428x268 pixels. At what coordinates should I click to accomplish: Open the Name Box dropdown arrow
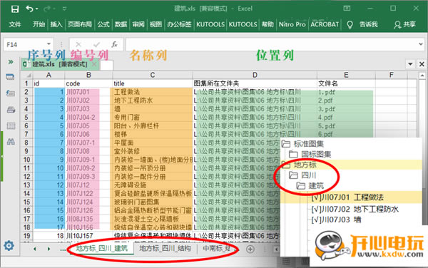(49, 44)
